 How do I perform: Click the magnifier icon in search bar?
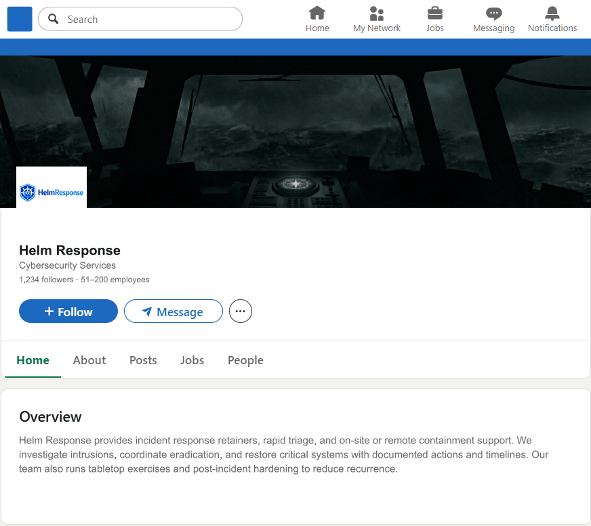[53, 19]
